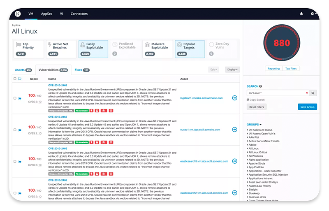329x211 pixels.
Task: Run search with magnifier button
Action: pos(313,93)
